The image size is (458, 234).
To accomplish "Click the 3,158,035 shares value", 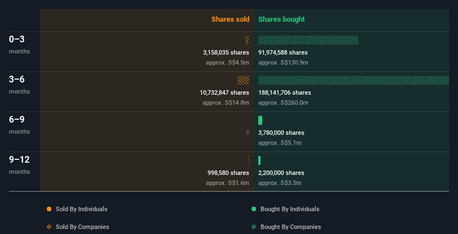I will [x=226, y=52].
